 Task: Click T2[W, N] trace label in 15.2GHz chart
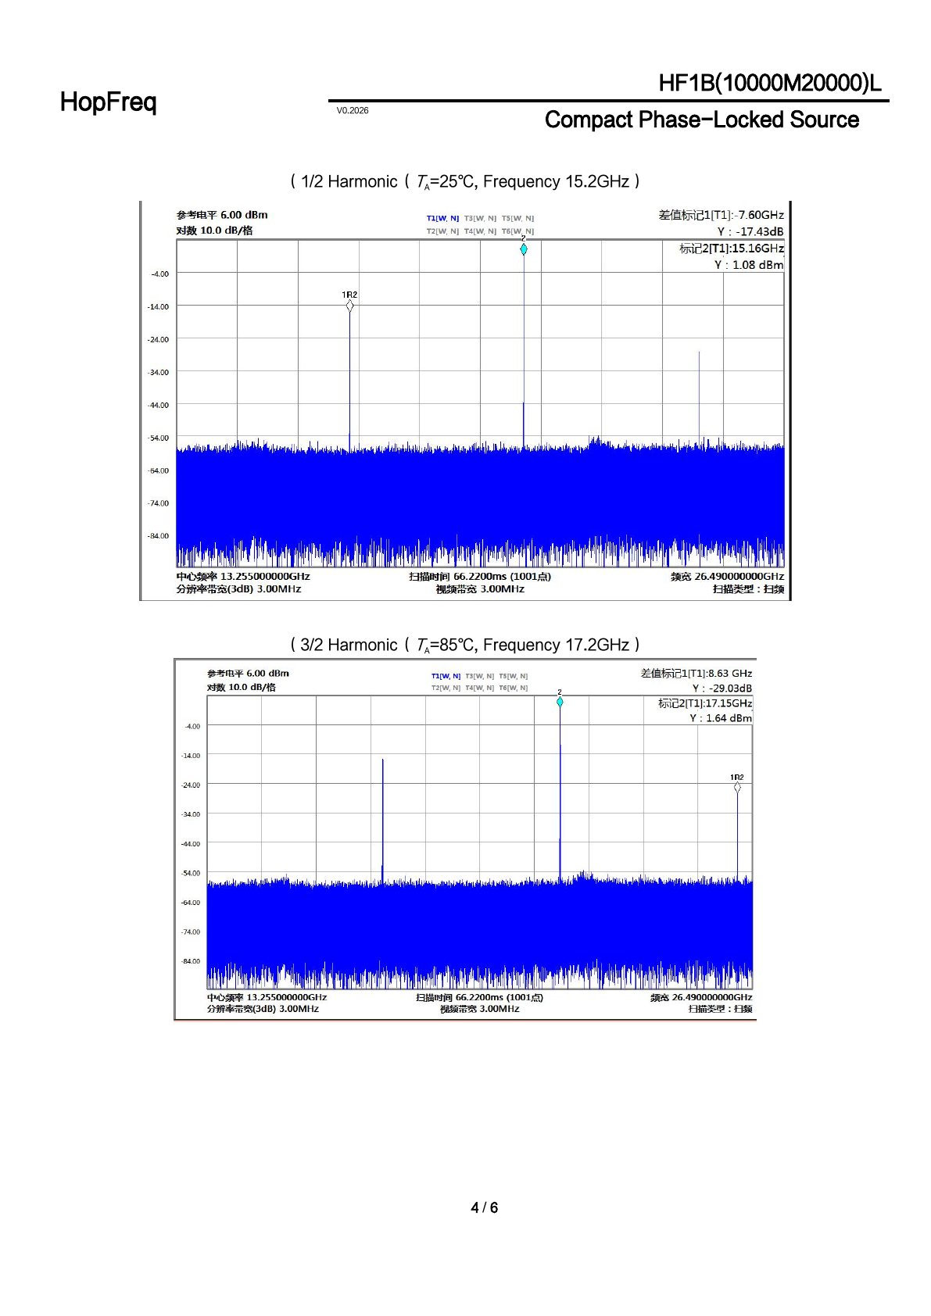pos(442,231)
